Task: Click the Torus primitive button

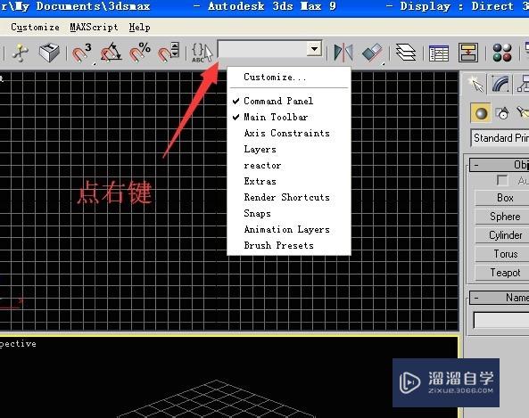Action: coord(502,254)
